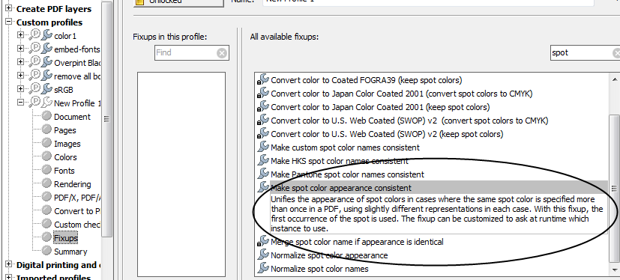Click wrench icon for Normalize spot color appearance
The image size is (620, 280).
(263, 255)
